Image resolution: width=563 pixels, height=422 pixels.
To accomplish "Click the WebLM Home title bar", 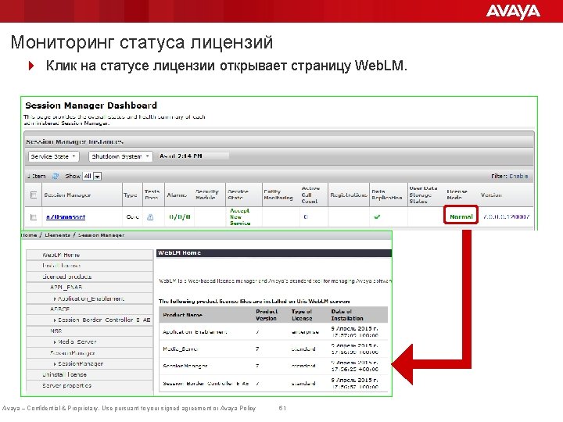I will [274, 253].
